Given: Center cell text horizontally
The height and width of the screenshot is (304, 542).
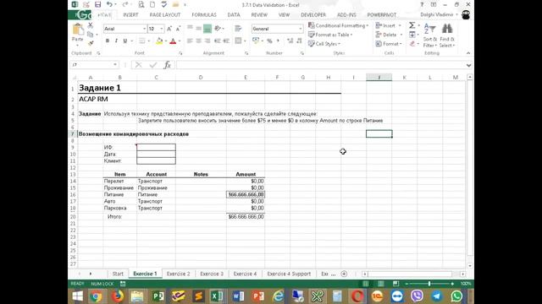Looking at the screenshot, I should click(x=199, y=41).
